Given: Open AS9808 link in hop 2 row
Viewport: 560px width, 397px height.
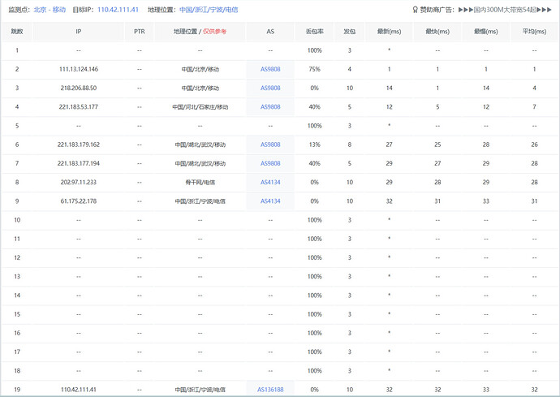Looking at the screenshot, I should [x=270, y=69].
